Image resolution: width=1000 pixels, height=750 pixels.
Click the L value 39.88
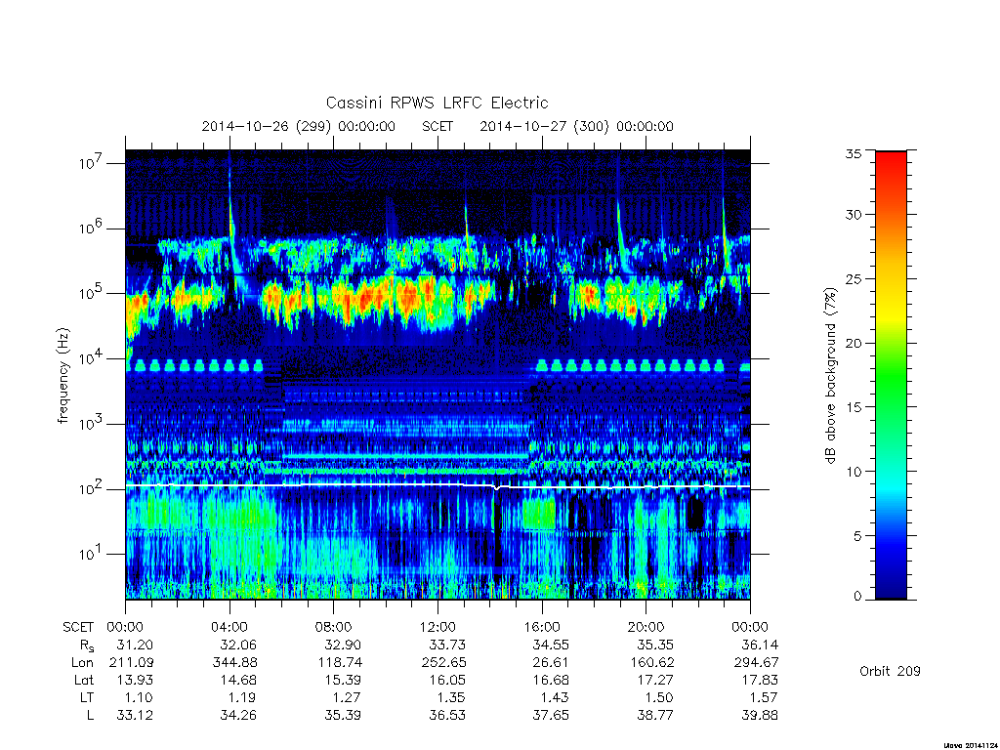[x=760, y=716]
